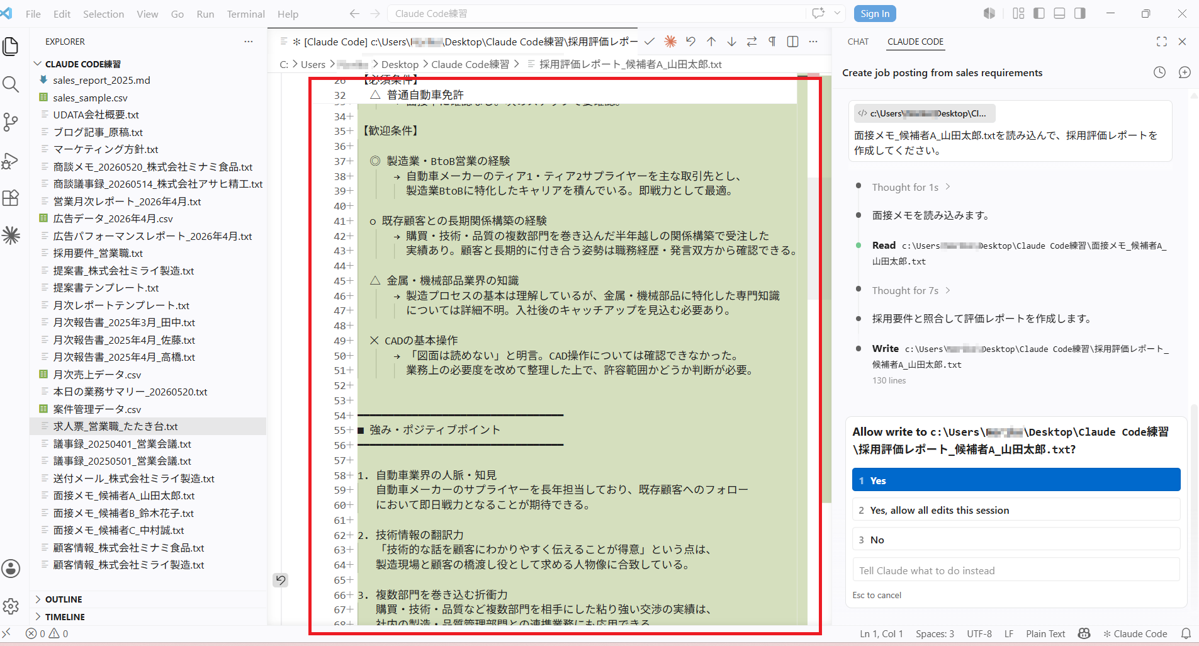Open the Accounts menu icon
Image resolution: width=1199 pixels, height=646 pixels.
click(11, 569)
